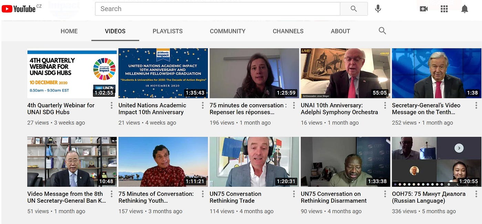Play the 1:20:31 Rethinking Trade thumbnail

click(254, 162)
